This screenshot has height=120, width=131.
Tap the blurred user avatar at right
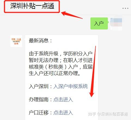click(x=116, y=23)
